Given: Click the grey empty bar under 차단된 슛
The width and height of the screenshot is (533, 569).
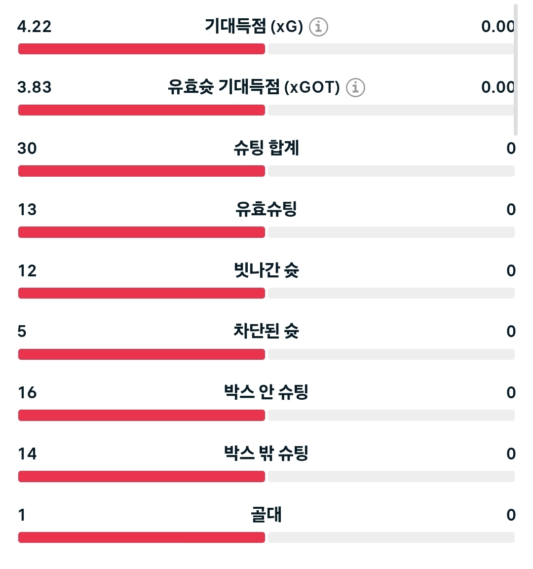Looking at the screenshot, I should click(391, 354).
